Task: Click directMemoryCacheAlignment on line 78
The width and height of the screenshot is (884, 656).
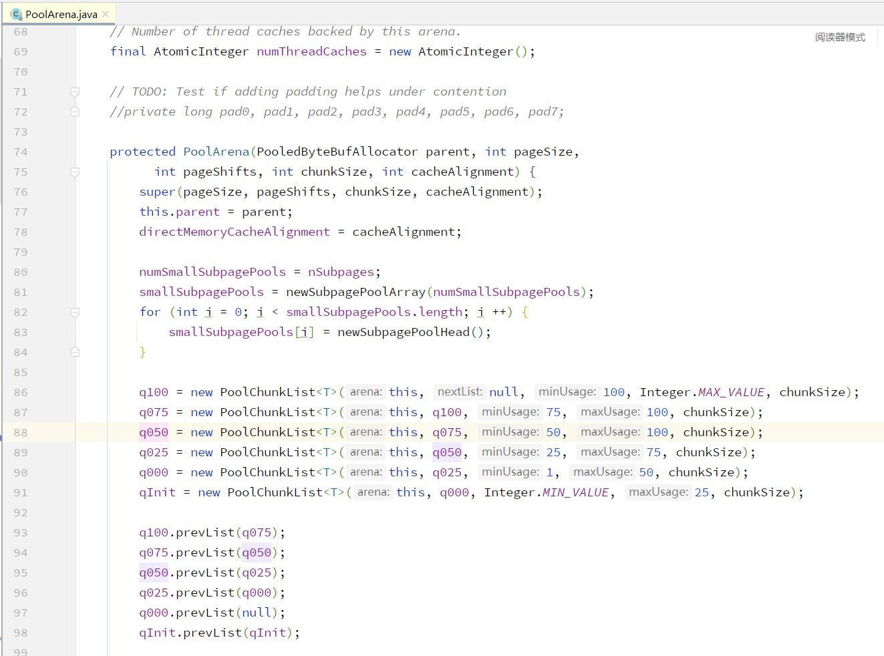Action: pos(235,232)
